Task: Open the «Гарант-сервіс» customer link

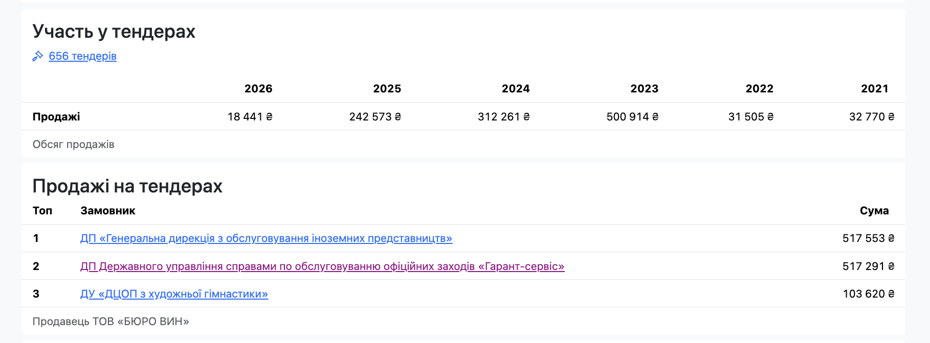Action: pos(322,266)
